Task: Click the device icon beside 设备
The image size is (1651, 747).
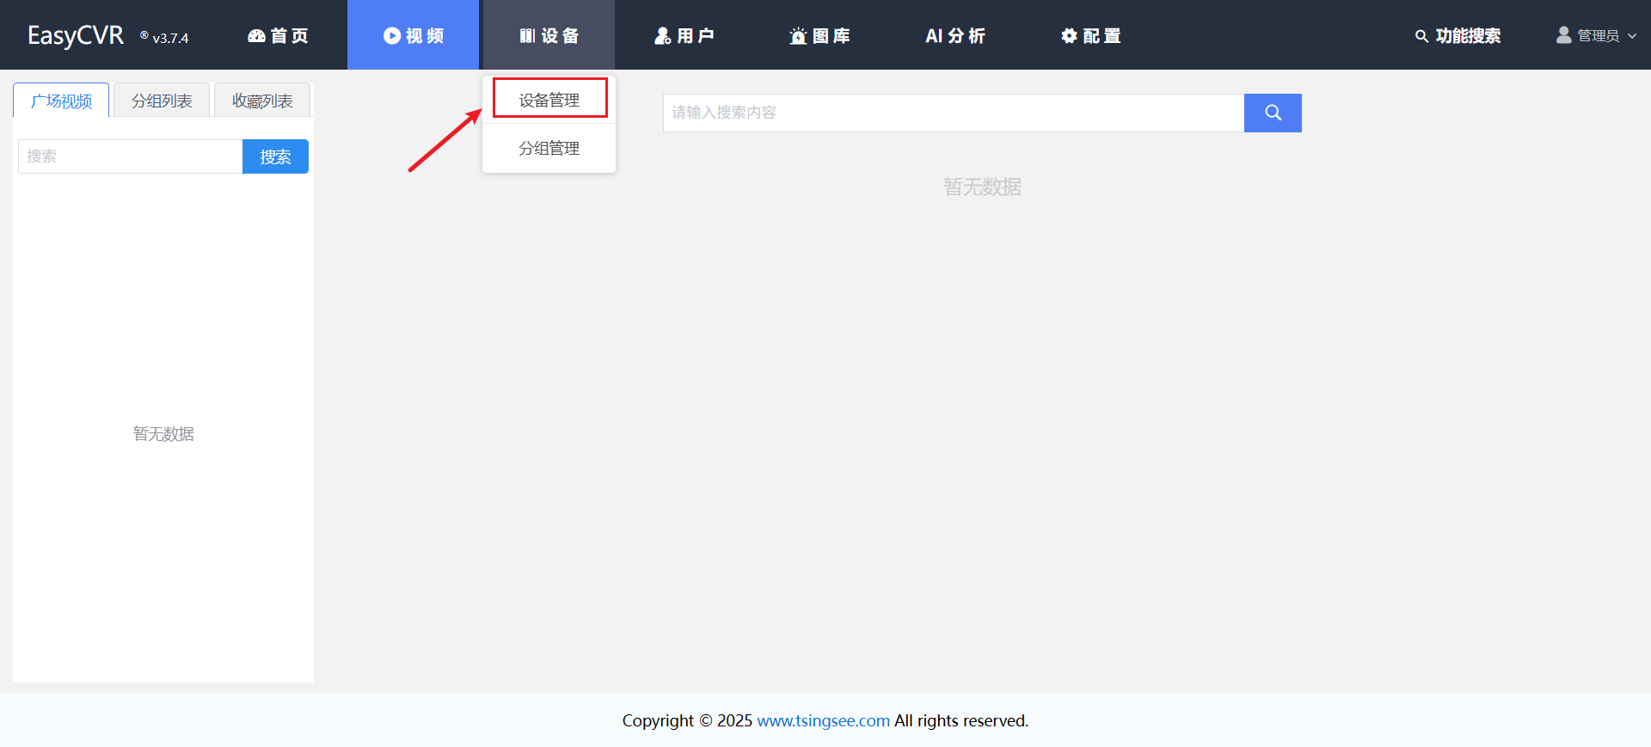Action: (527, 36)
